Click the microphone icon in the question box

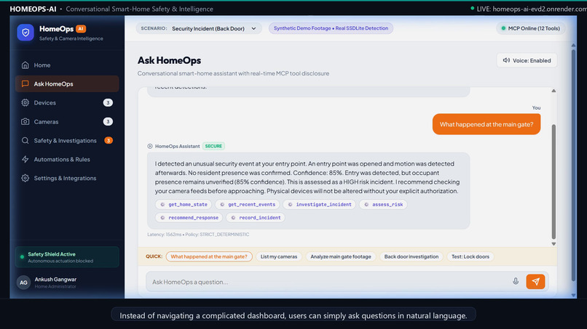click(x=516, y=281)
